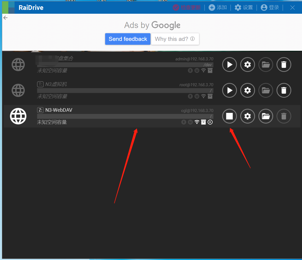Click the cgl@192.168.3.70 address text
Screen dimensions: 302x260
pyautogui.click(x=197, y=111)
